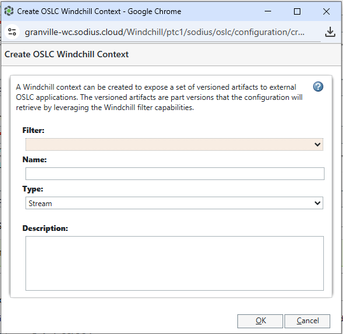
Task: Close the Create OSLC Windchill Context window
Action: point(326,11)
